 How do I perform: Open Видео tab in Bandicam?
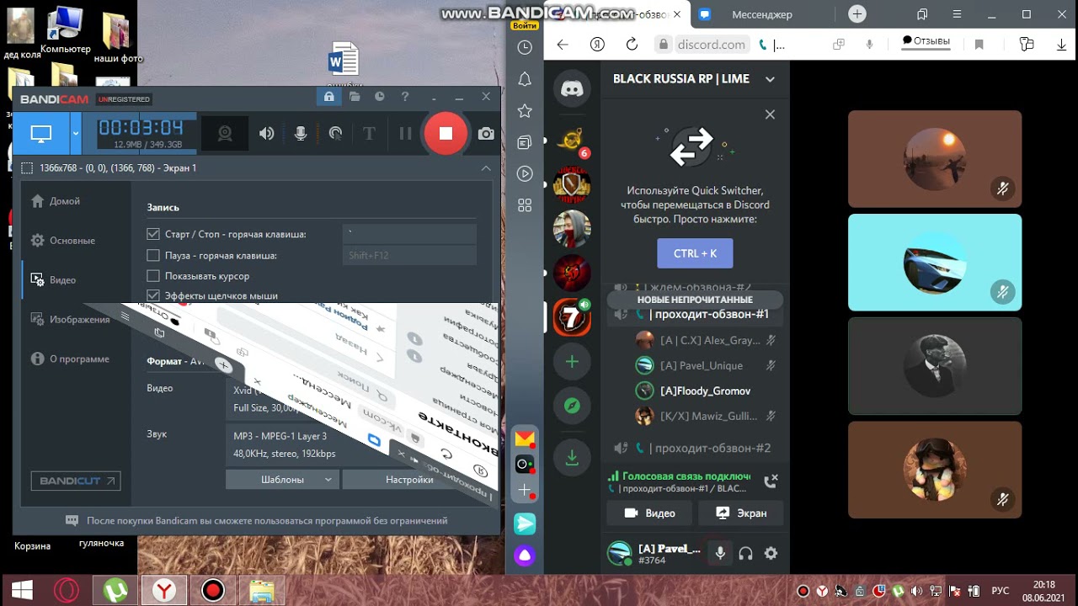(54, 280)
